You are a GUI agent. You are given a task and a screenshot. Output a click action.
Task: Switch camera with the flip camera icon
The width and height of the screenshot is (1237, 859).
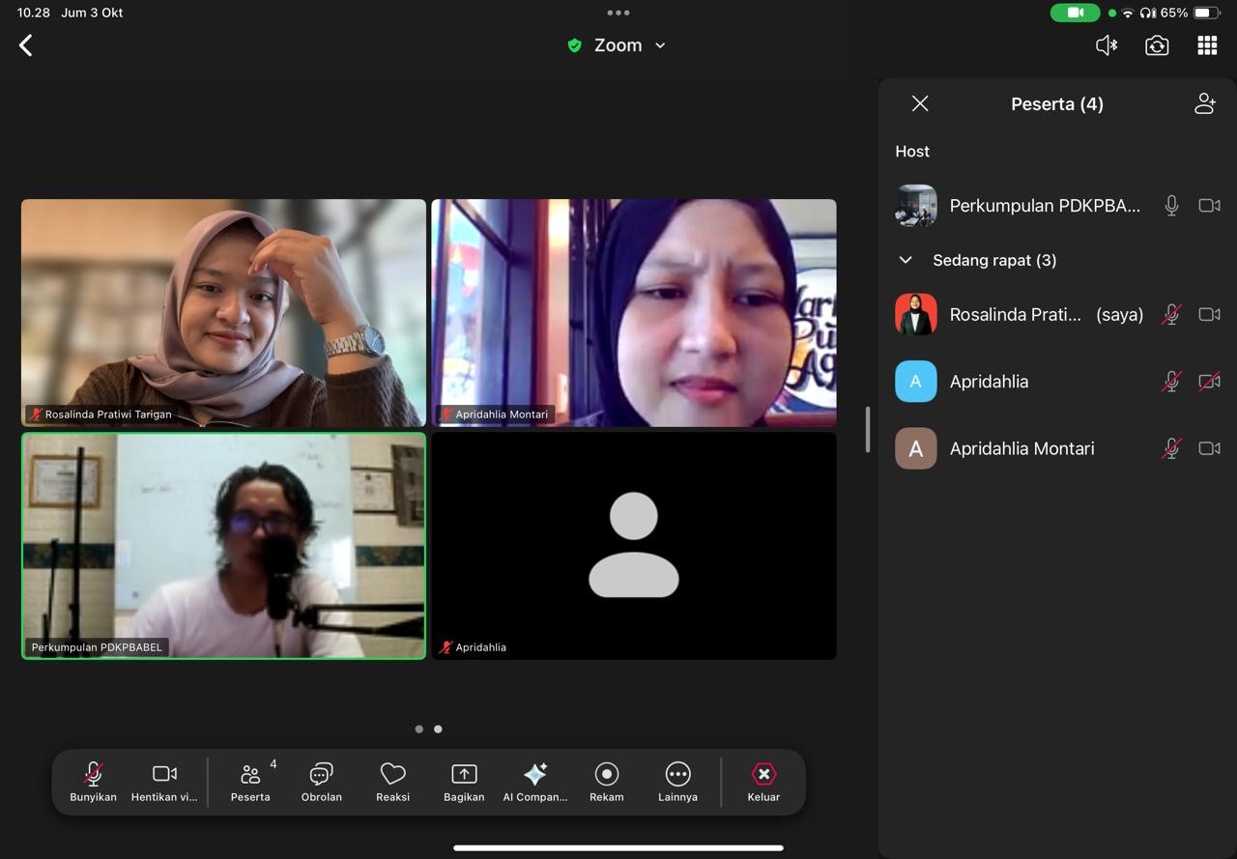point(1157,45)
